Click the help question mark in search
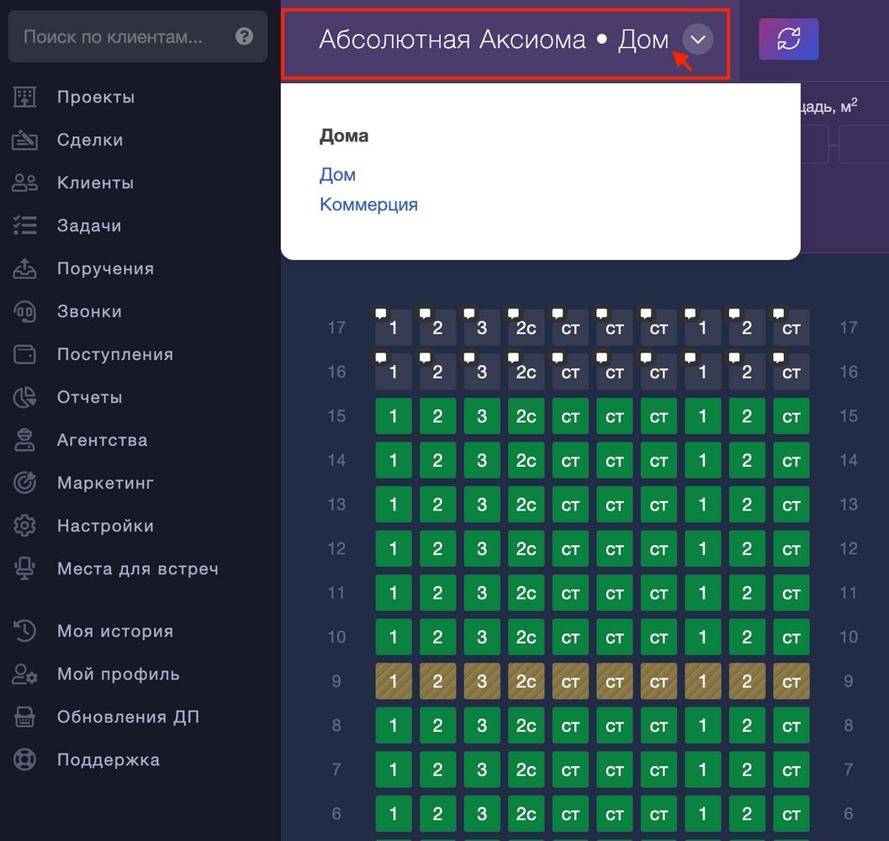 point(244,36)
